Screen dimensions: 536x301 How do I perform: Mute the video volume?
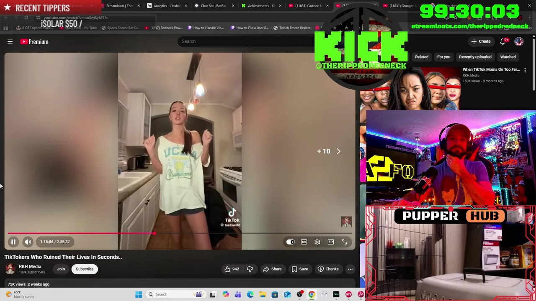(x=28, y=242)
